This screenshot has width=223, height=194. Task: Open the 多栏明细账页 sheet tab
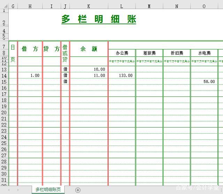pyautogui.click(x=48, y=190)
